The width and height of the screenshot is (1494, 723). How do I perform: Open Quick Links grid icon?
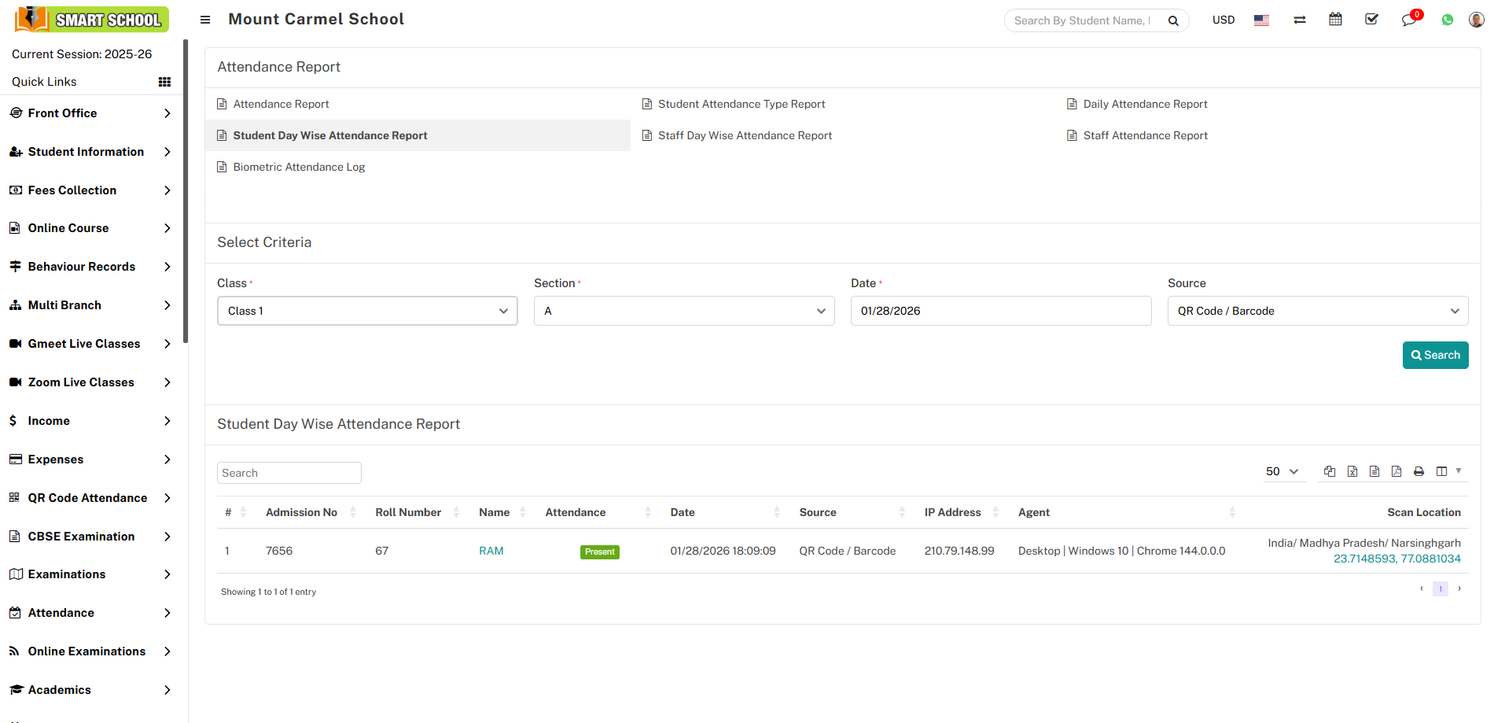click(x=164, y=82)
